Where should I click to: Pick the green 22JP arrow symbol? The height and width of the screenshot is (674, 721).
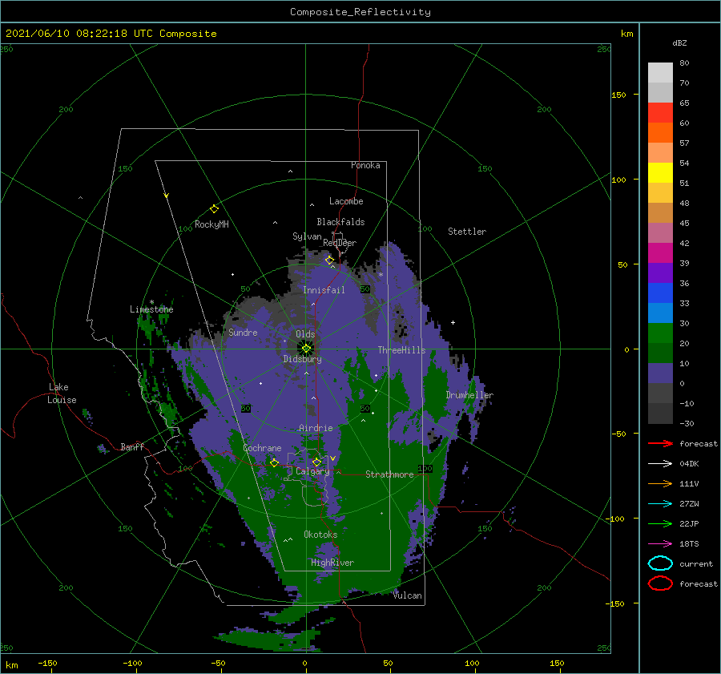(660, 523)
